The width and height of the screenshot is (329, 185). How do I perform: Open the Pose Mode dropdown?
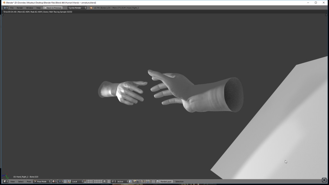click(x=42, y=181)
